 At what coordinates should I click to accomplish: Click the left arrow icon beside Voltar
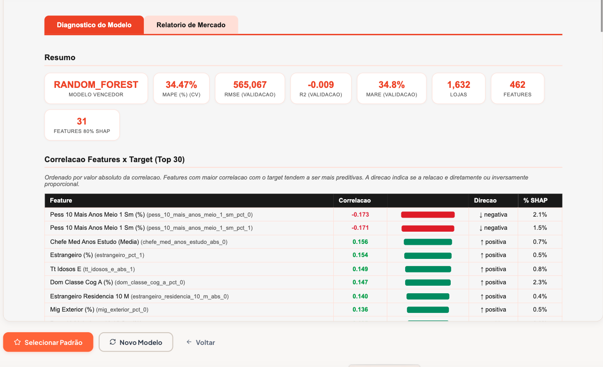pyautogui.click(x=189, y=342)
